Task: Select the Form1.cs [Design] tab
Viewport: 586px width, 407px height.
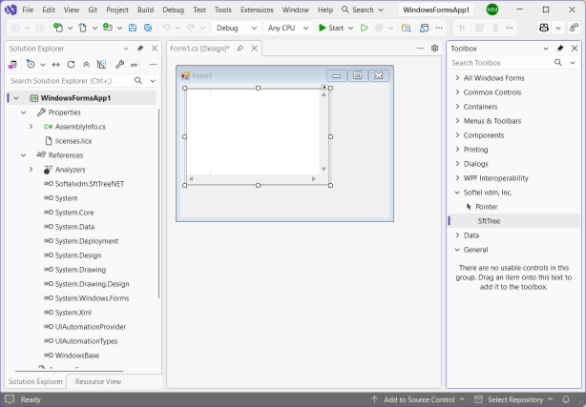Action: 199,49
